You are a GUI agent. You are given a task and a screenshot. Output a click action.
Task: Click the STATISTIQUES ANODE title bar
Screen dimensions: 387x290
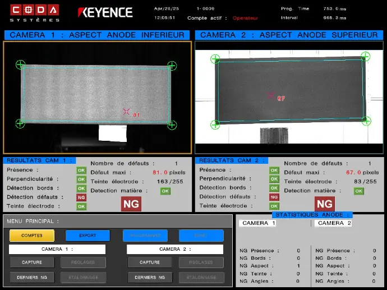(312, 215)
